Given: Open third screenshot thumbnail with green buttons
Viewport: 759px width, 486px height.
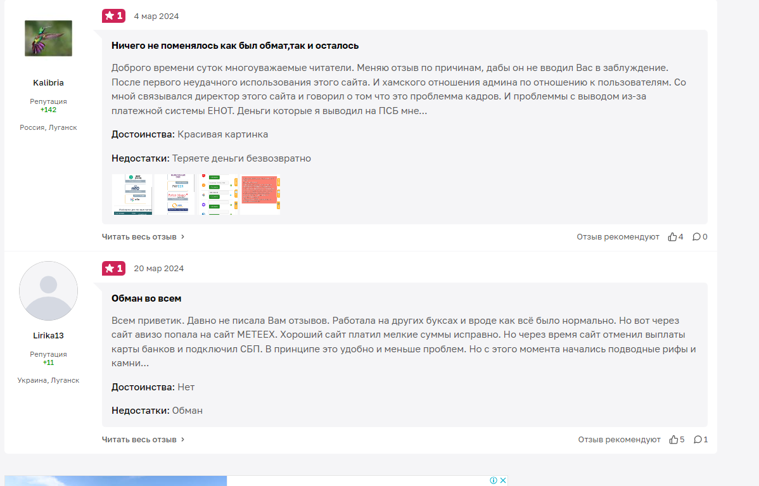Looking at the screenshot, I should point(217,195).
